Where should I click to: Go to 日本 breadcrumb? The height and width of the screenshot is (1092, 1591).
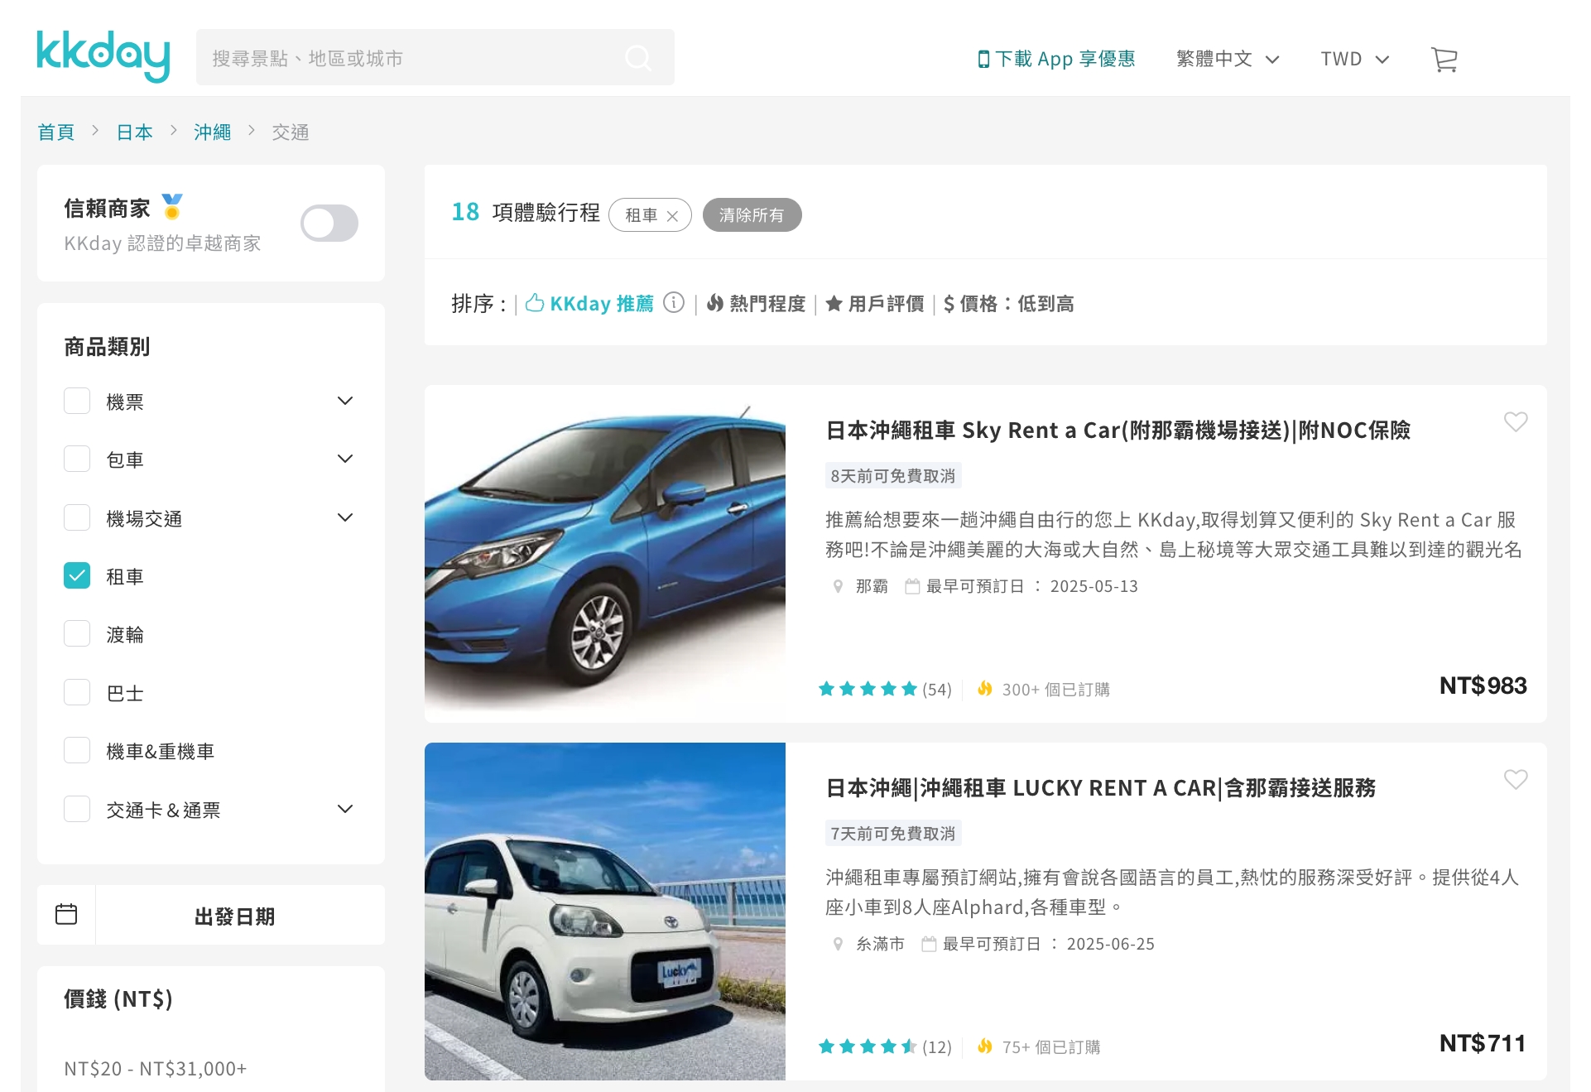point(134,132)
